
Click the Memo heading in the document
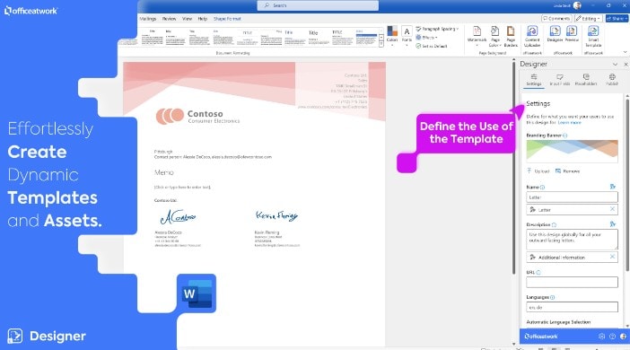coord(164,172)
